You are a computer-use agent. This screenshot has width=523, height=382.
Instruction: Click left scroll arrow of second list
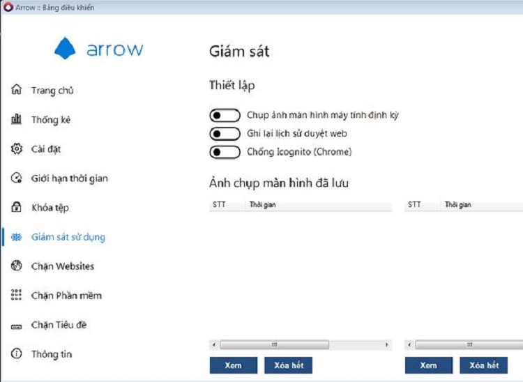pyautogui.click(x=409, y=344)
